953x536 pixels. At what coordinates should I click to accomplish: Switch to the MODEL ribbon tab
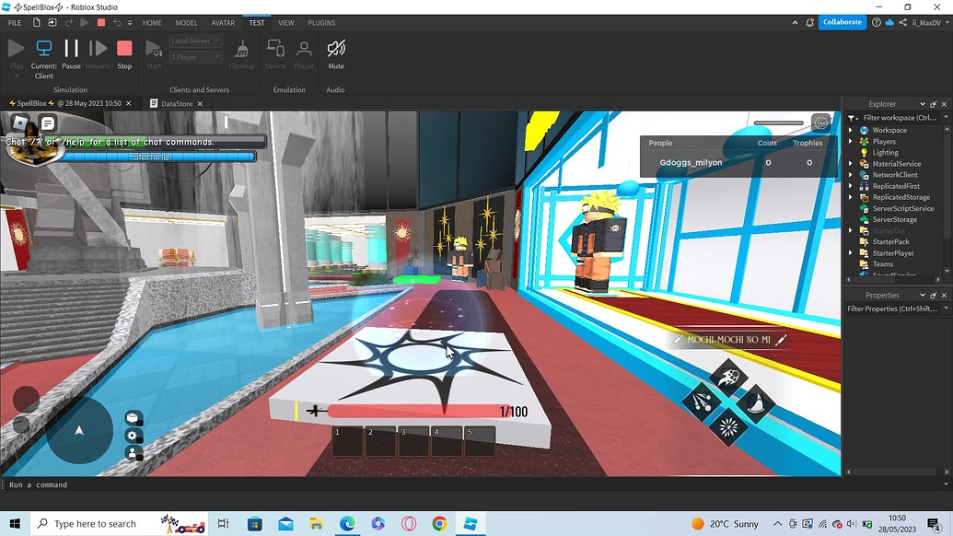click(187, 22)
